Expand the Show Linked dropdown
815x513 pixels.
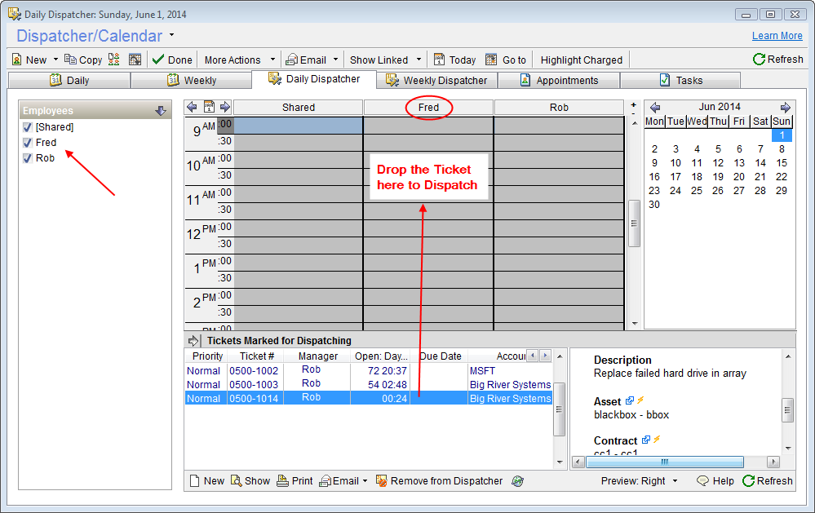point(419,60)
